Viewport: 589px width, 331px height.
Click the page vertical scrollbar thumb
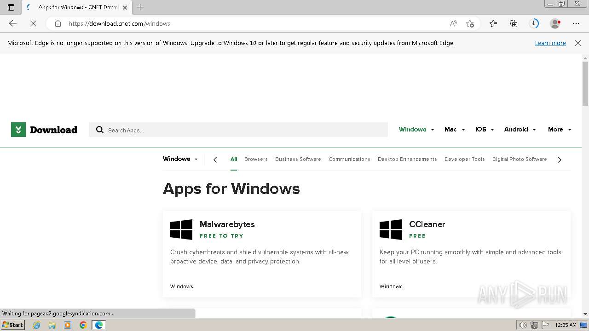click(585, 84)
